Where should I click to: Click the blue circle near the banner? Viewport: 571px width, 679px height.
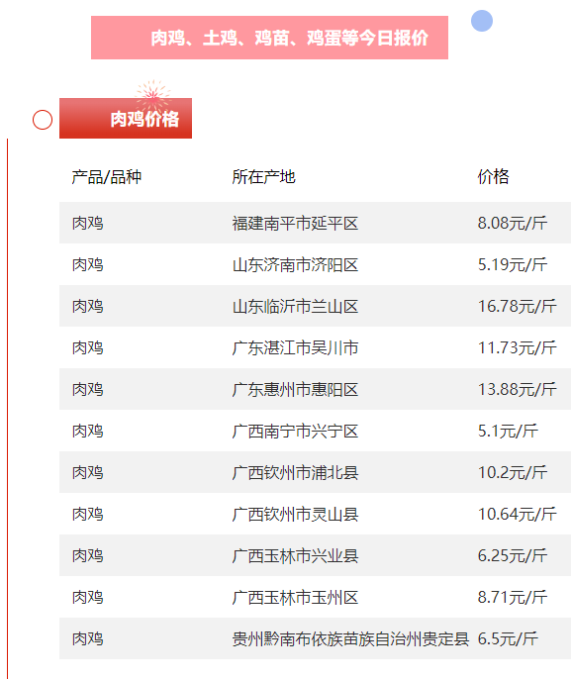tap(481, 21)
